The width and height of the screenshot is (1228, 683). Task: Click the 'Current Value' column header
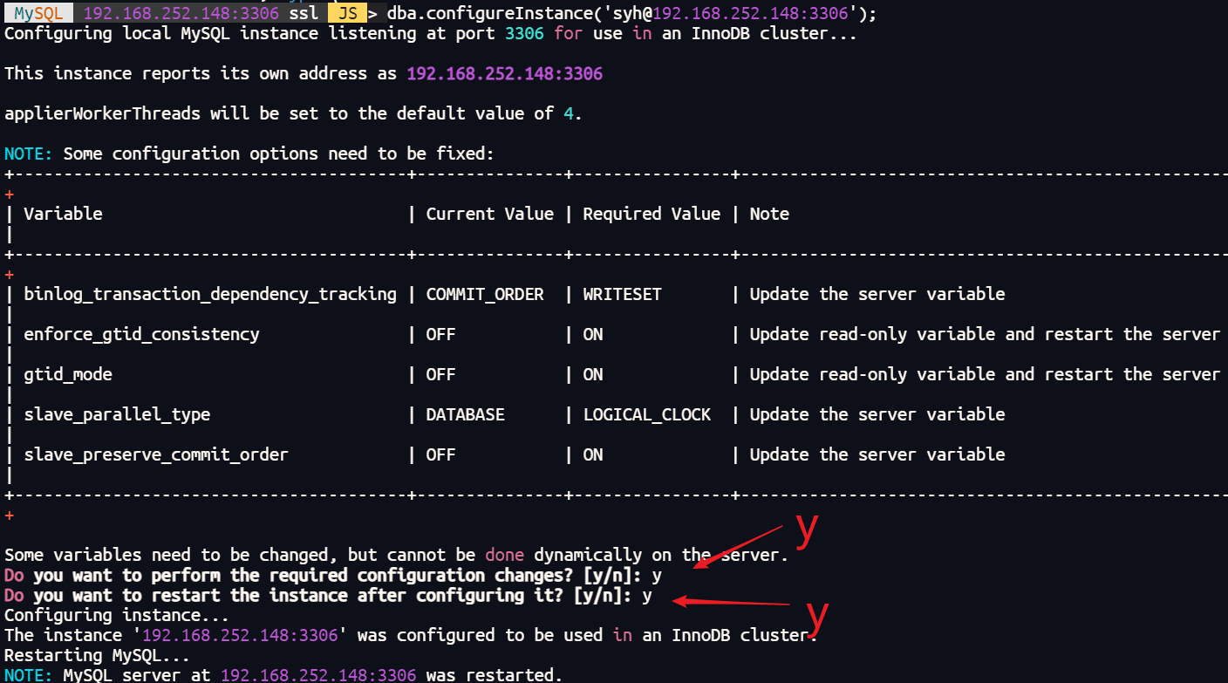(x=489, y=214)
